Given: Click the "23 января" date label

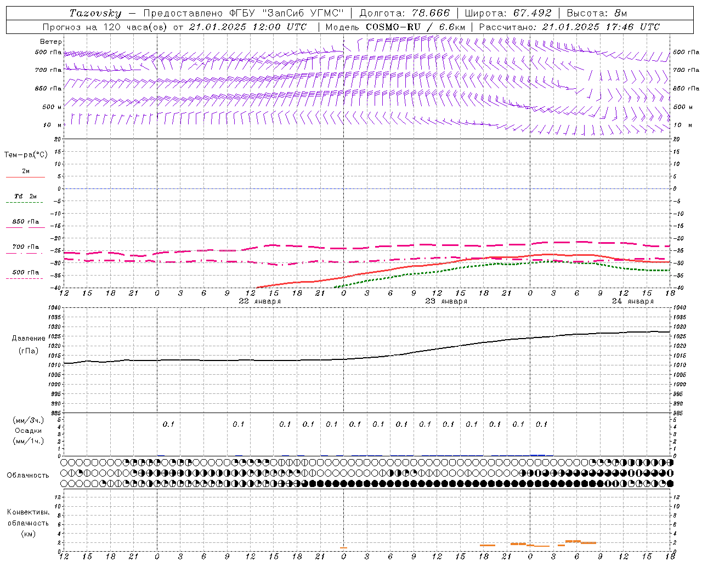Looking at the screenshot, I should 446,301.
